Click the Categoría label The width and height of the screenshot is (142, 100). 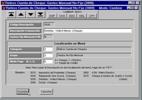tap(25, 49)
